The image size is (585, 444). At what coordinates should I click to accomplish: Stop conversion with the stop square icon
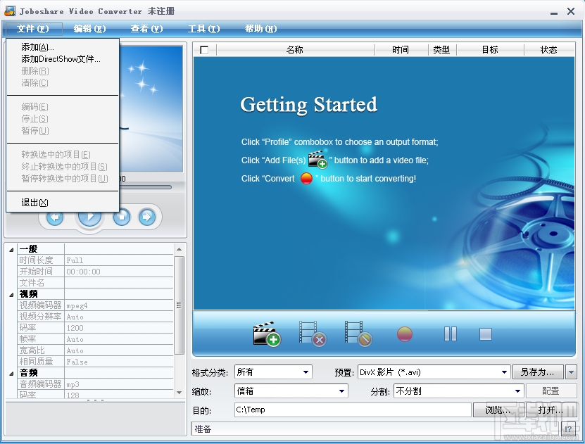click(485, 334)
